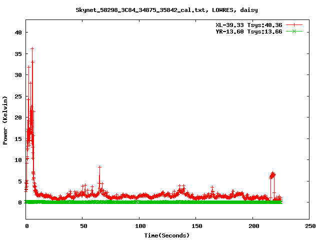Viewport: 320px width, 240px height.
Task: Click y-axis tick label '35'
Action: tap(18, 54)
